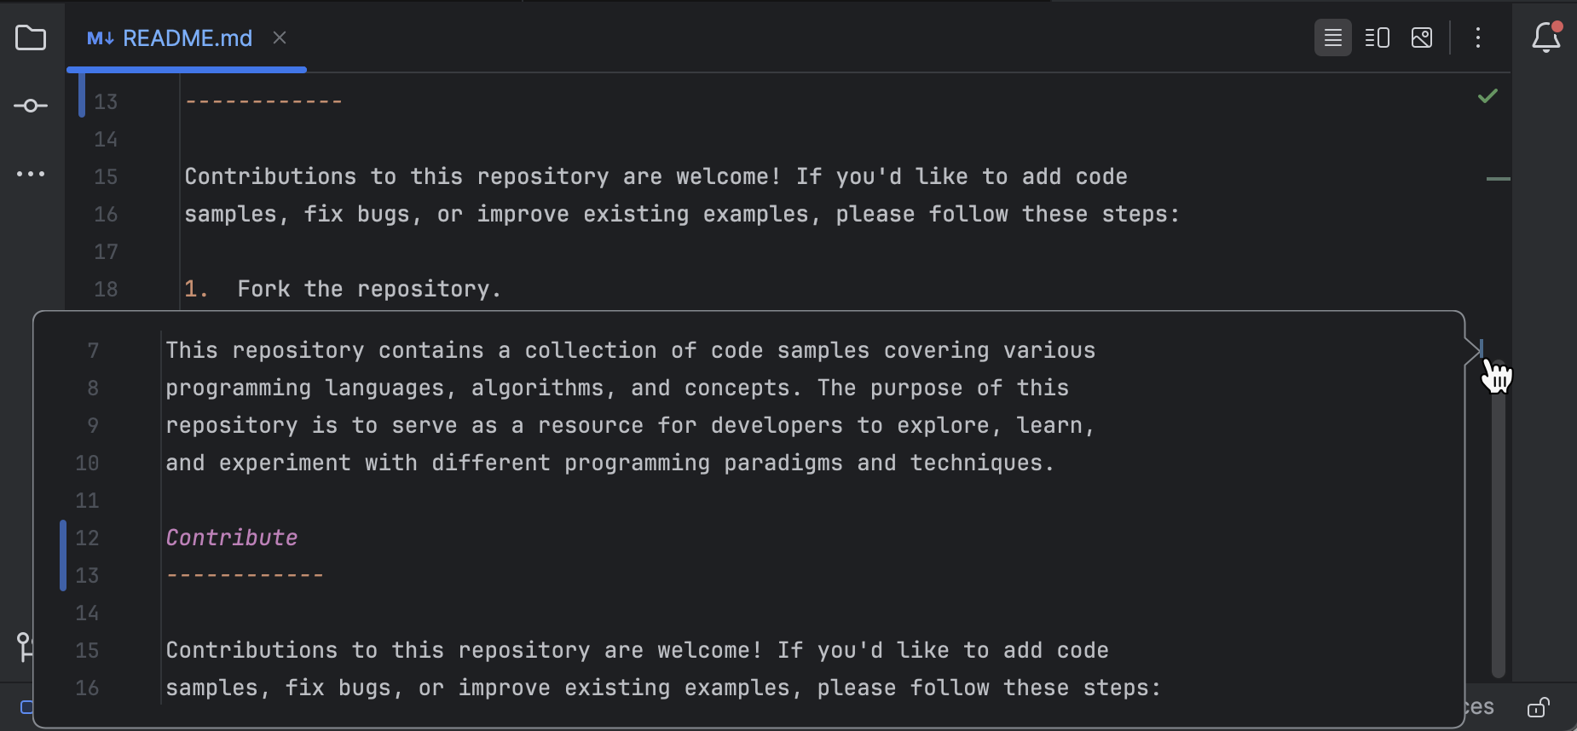Click the green inspections checkmark
Image resolution: width=1577 pixels, height=731 pixels.
[1488, 95]
